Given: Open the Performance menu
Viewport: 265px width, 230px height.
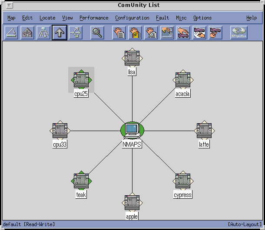Looking at the screenshot, I should [x=94, y=18].
